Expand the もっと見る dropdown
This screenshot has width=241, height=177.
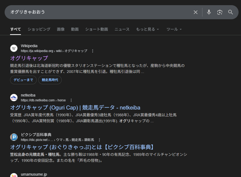coord(148,29)
